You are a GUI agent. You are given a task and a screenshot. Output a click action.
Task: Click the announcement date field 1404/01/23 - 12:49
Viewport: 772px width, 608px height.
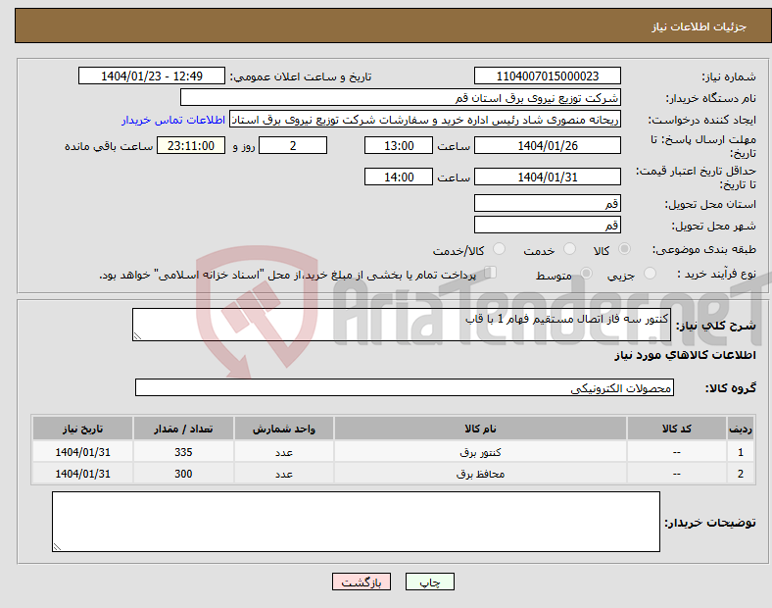(x=152, y=76)
